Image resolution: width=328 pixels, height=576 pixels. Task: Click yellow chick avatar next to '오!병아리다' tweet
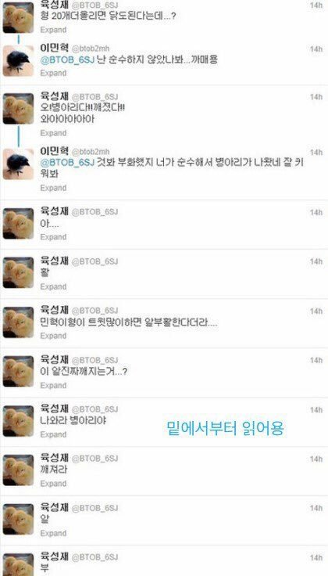18,109
